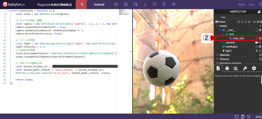262x119 pixels.
Task: Select light1 in the scene explorer
Action: 229,51
